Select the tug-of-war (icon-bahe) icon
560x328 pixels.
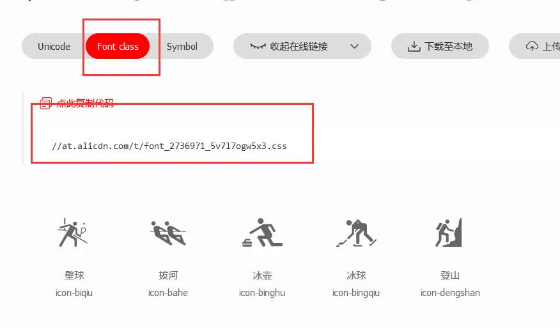click(x=168, y=233)
